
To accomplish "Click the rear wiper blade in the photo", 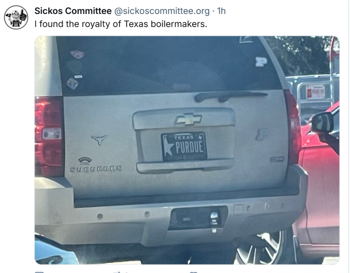I will (231, 96).
